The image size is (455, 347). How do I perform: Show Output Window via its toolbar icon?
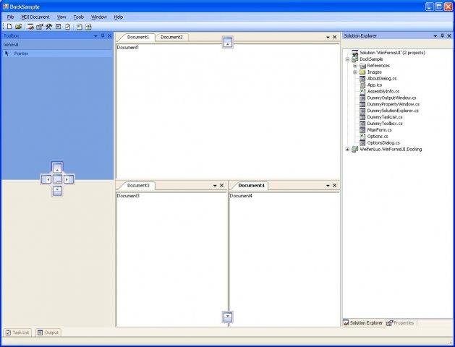point(59,27)
